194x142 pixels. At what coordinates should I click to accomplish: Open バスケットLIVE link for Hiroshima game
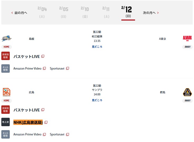[x=27, y=110]
